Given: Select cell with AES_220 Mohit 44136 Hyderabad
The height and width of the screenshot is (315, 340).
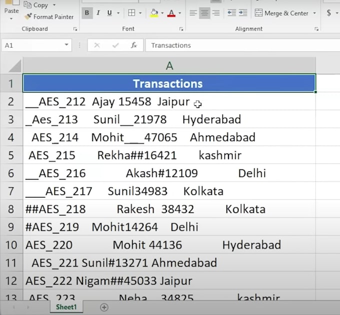Looking at the screenshot, I should coord(169,245).
